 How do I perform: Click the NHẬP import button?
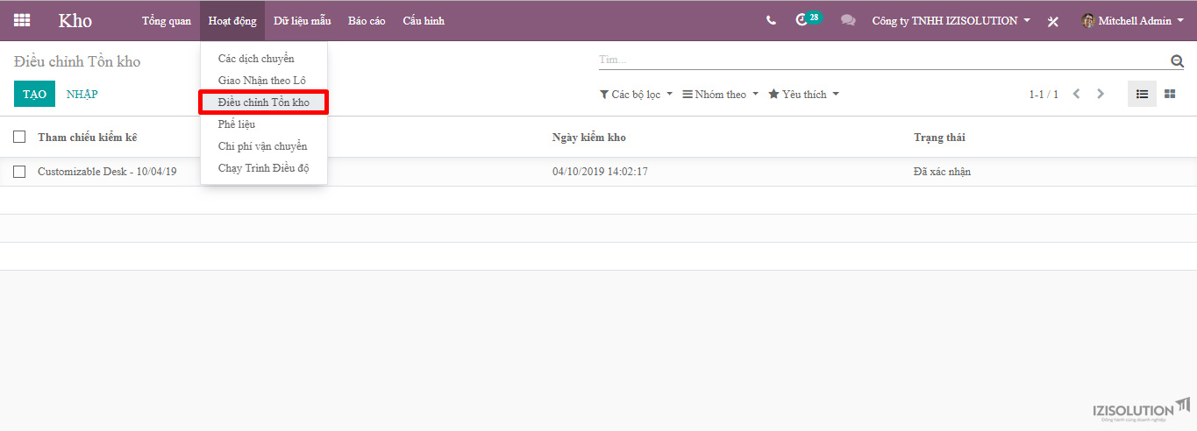82,94
